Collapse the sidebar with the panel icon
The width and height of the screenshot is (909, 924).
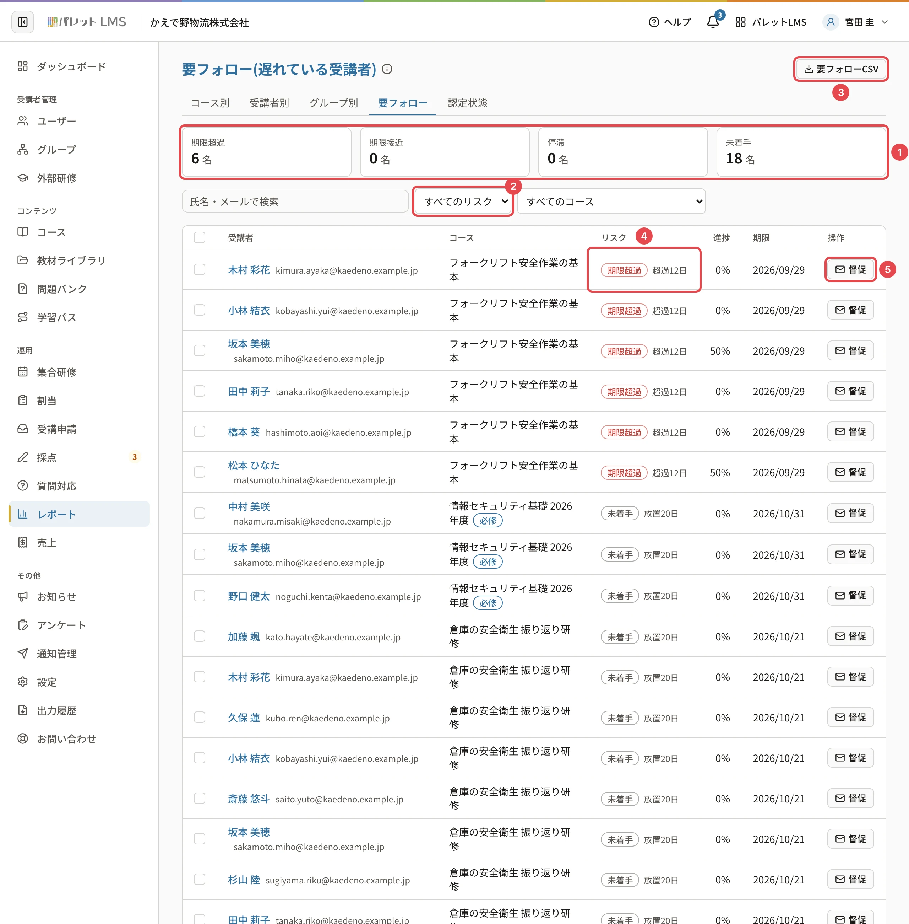click(x=22, y=22)
